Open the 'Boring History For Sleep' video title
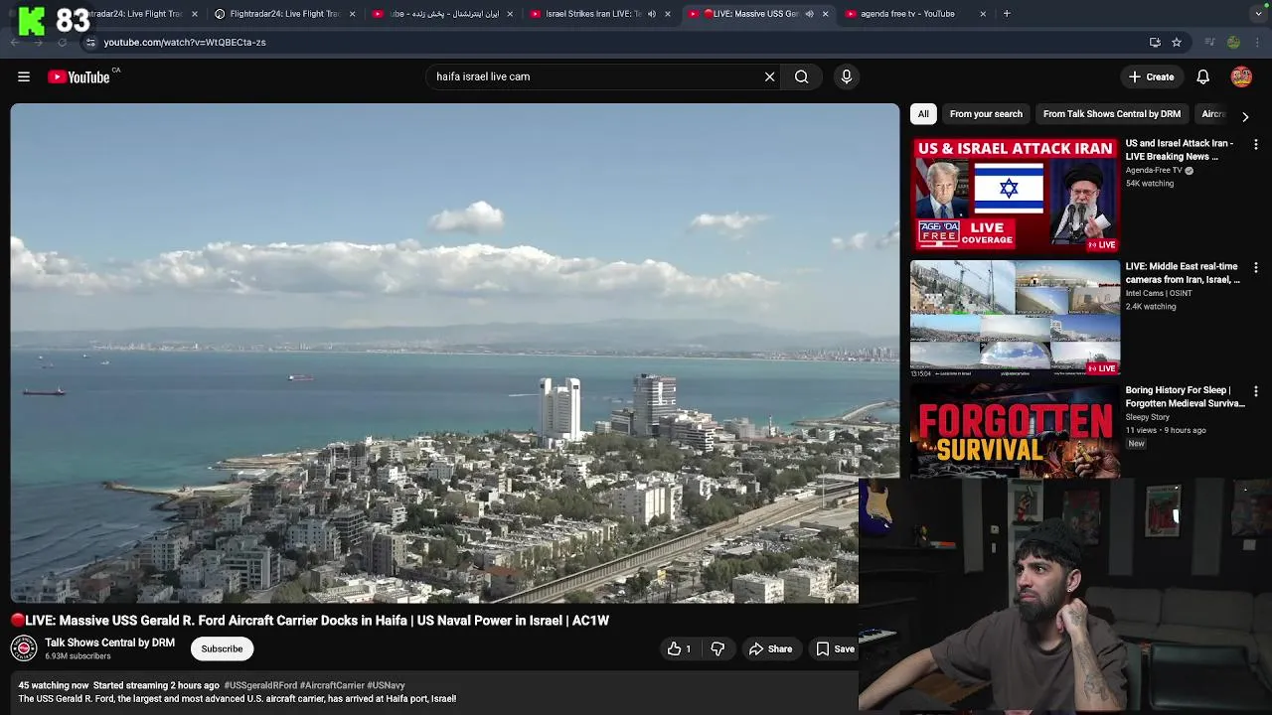This screenshot has height=715, width=1272. pos(1185,397)
